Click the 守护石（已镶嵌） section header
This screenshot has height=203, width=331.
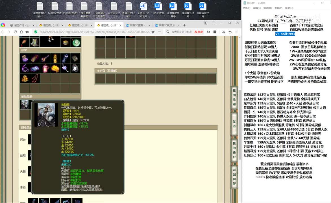coord(156,70)
